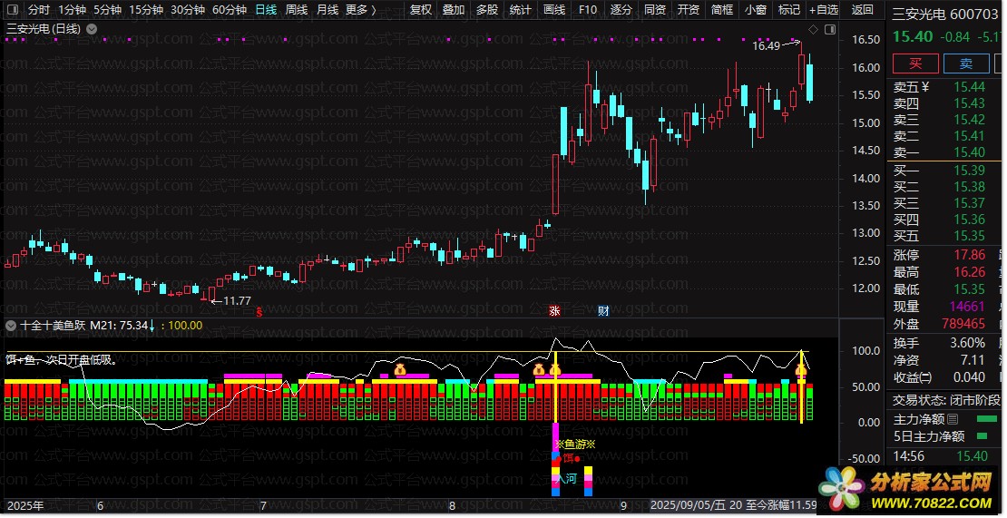Click the 2025/09/05 date in the timeline bar

(x=688, y=505)
